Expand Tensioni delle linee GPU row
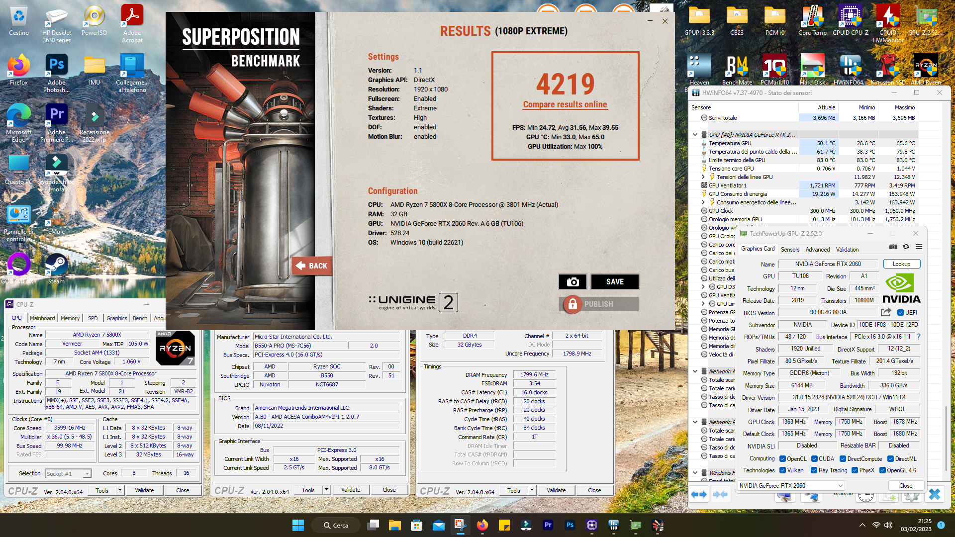This screenshot has width=955, height=537. [x=703, y=177]
